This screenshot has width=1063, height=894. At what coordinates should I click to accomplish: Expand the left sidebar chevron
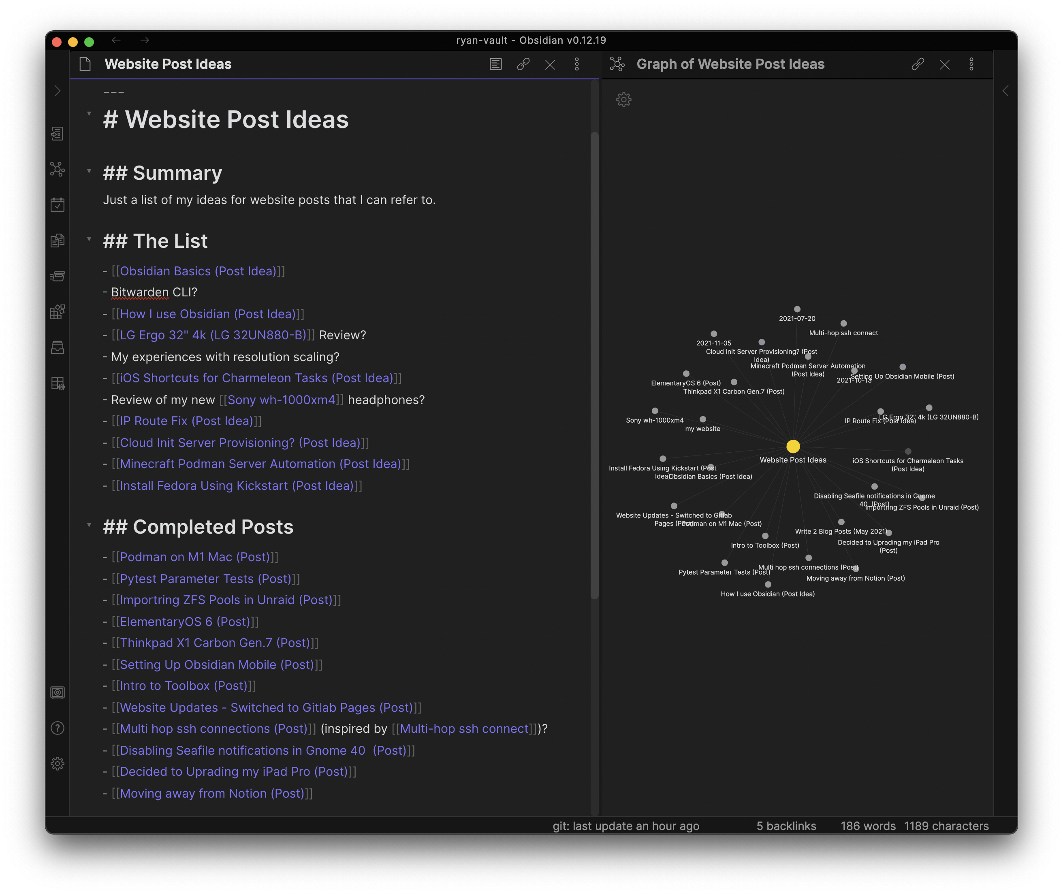click(57, 91)
